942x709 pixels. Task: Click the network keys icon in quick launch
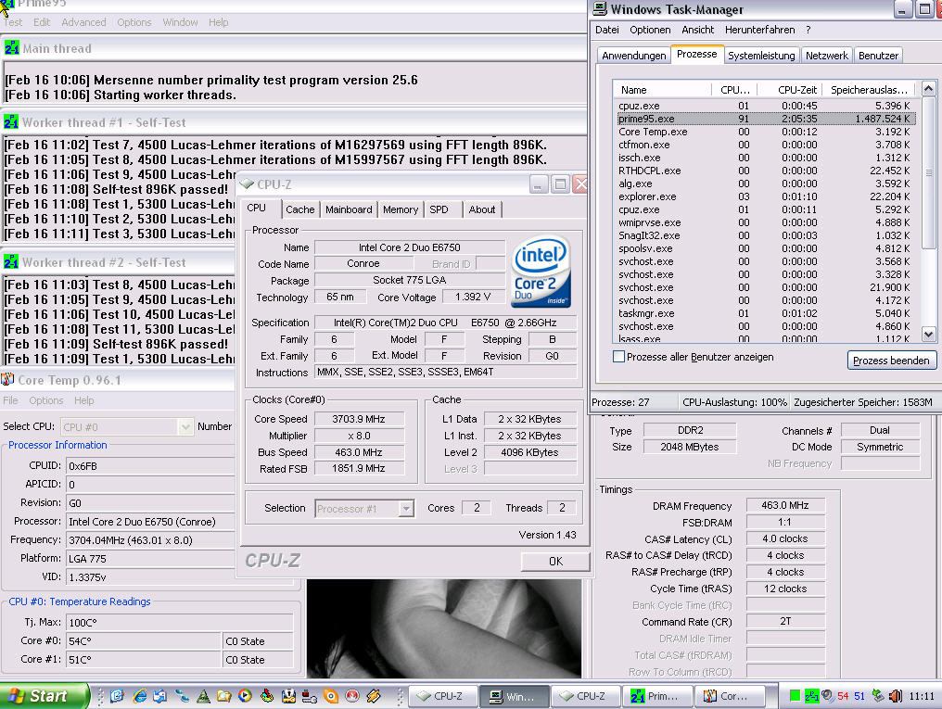tap(310, 696)
